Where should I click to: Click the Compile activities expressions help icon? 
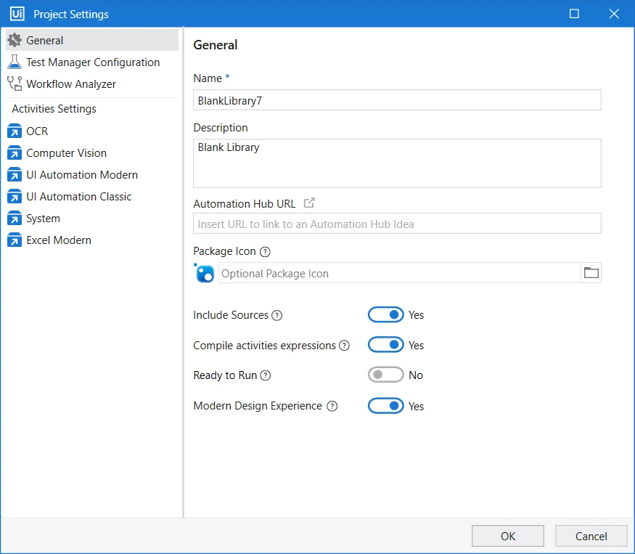344,346
